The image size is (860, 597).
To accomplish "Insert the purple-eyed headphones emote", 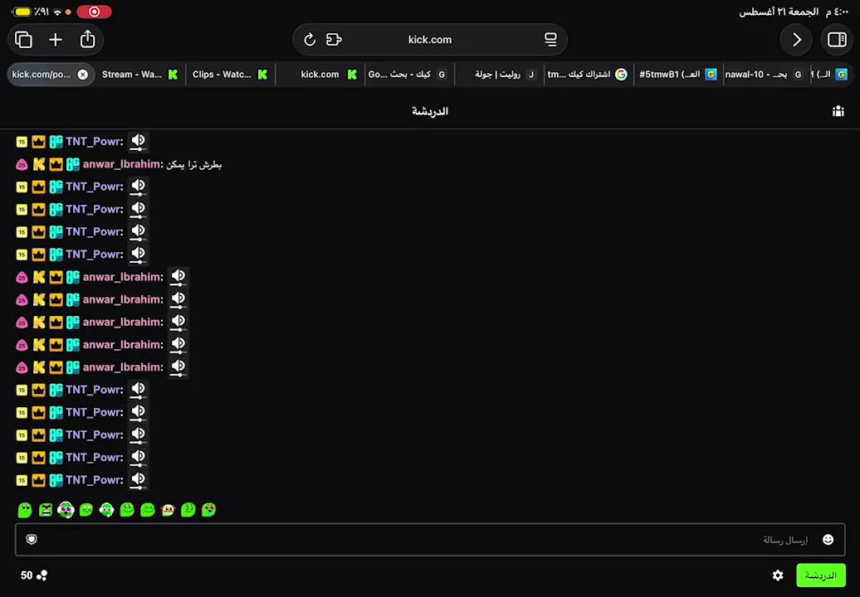I will click(66, 510).
